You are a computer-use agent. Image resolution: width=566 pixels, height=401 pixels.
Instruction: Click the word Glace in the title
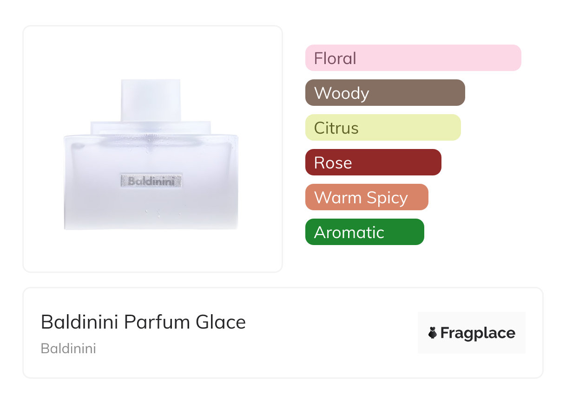(221, 322)
